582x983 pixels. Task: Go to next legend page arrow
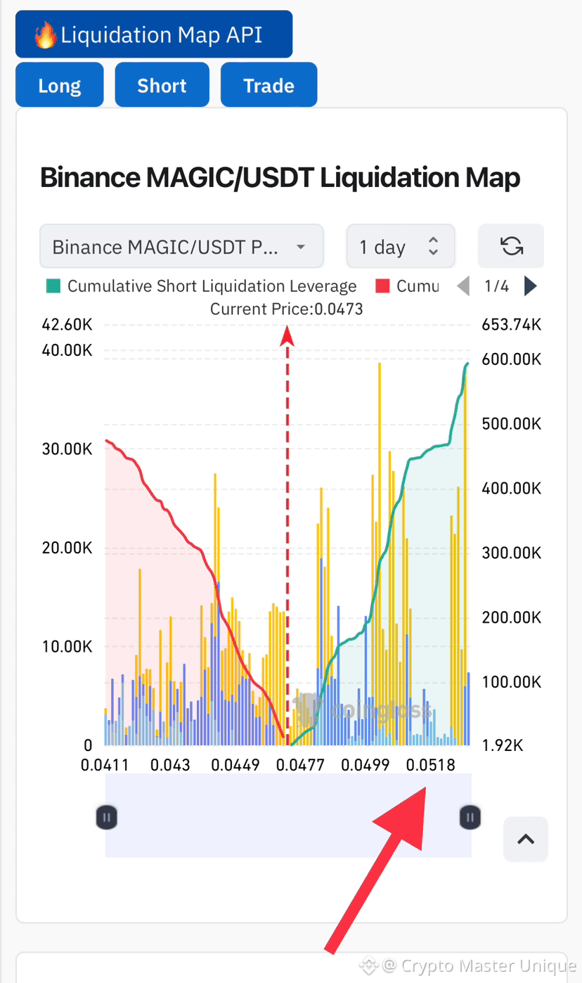pos(531,286)
